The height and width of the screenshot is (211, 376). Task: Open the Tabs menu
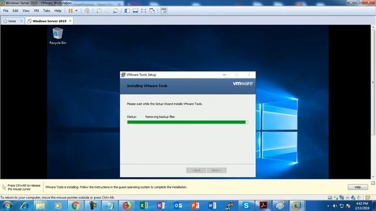(x=46, y=11)
